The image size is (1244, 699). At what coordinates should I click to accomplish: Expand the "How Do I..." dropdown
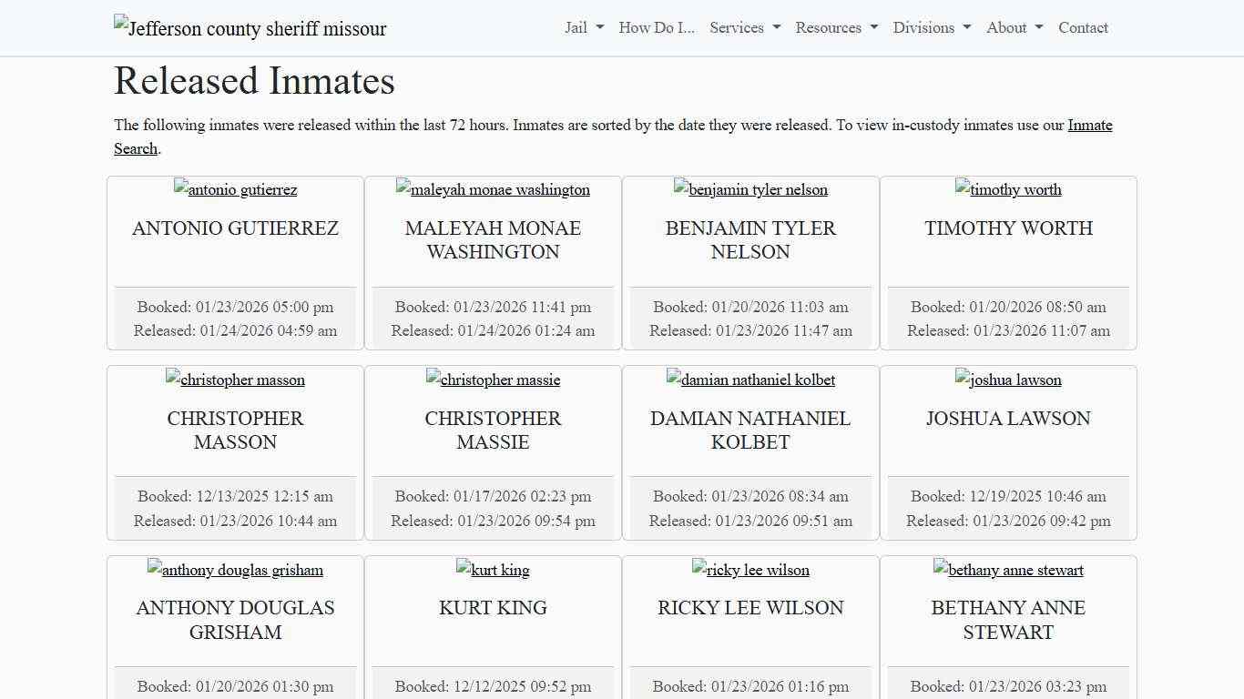coord(656,27)
